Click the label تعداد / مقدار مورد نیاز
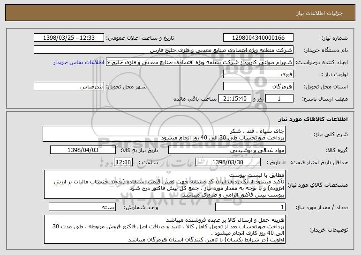The image size is (361, 255). (x=322, y=208)
